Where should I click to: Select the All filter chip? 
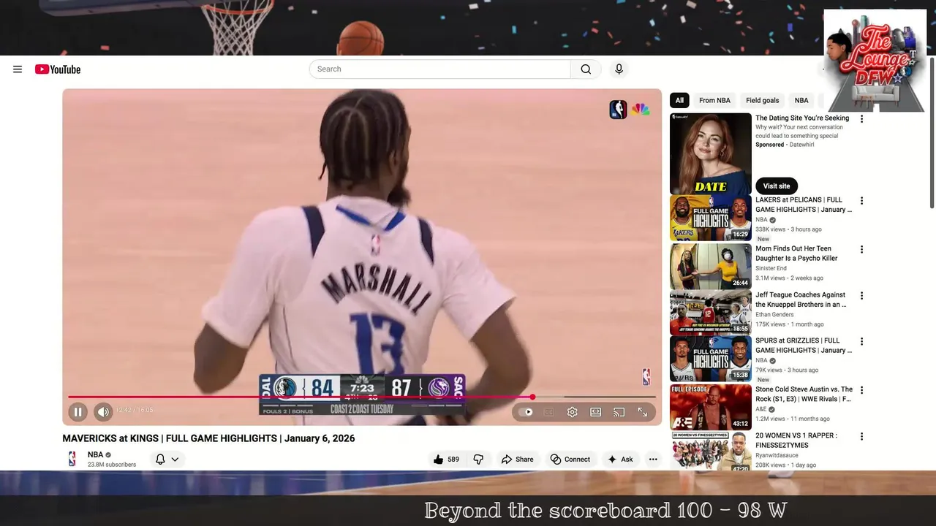tap(679, 101)
